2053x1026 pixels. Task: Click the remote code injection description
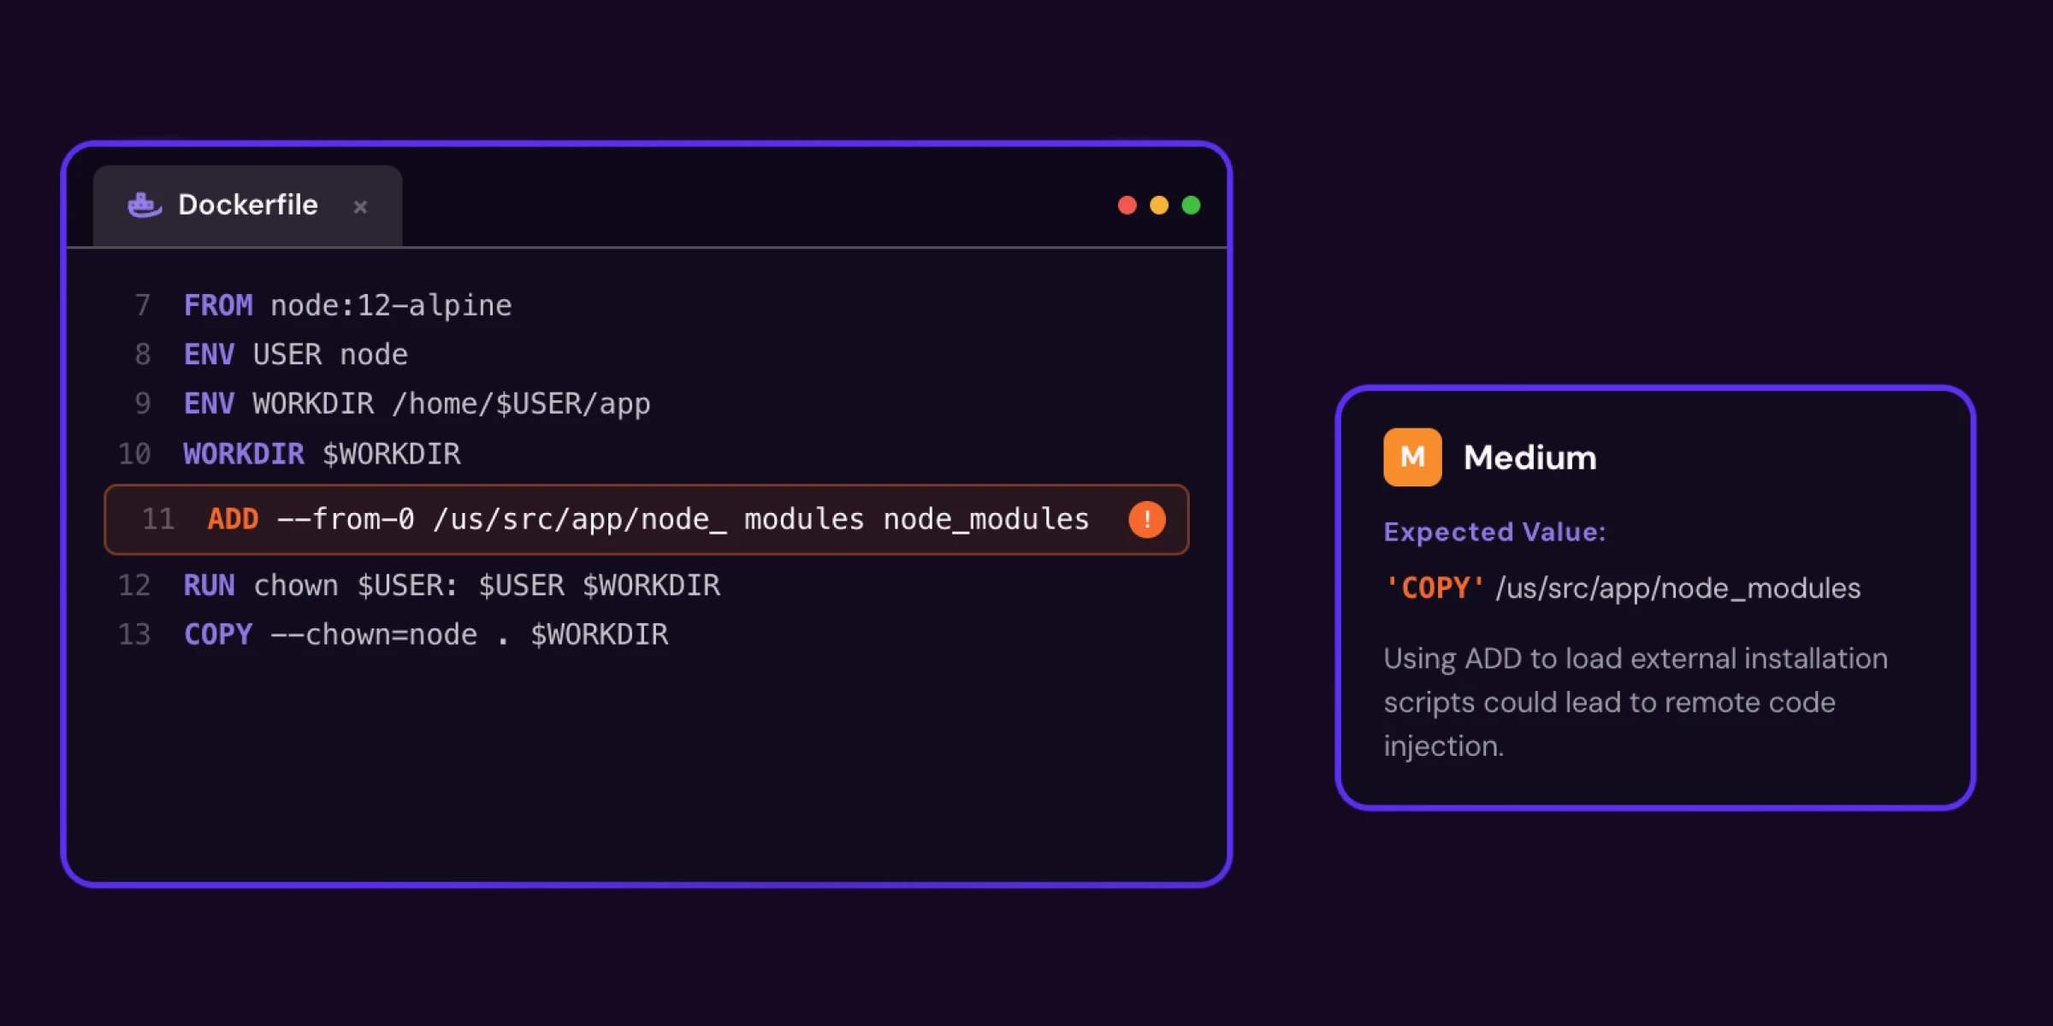(x=1635, y=702)
